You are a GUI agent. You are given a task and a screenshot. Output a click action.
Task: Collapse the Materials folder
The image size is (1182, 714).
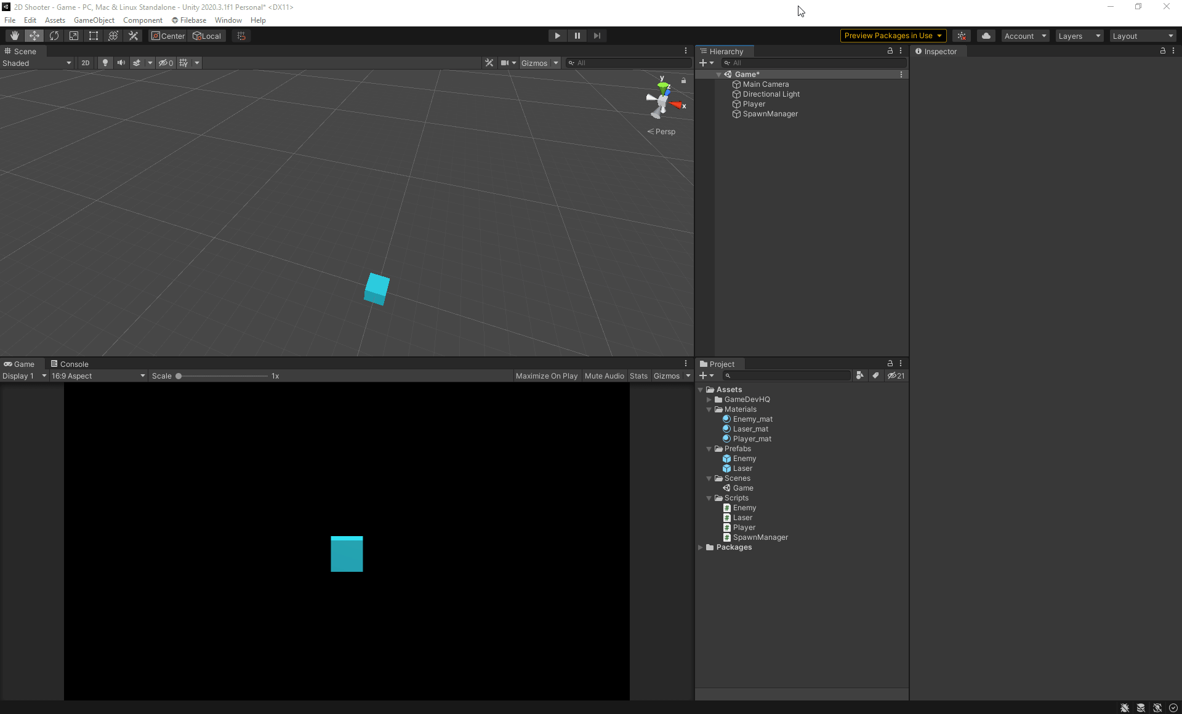pyautogui.click(x=709, y=409)
